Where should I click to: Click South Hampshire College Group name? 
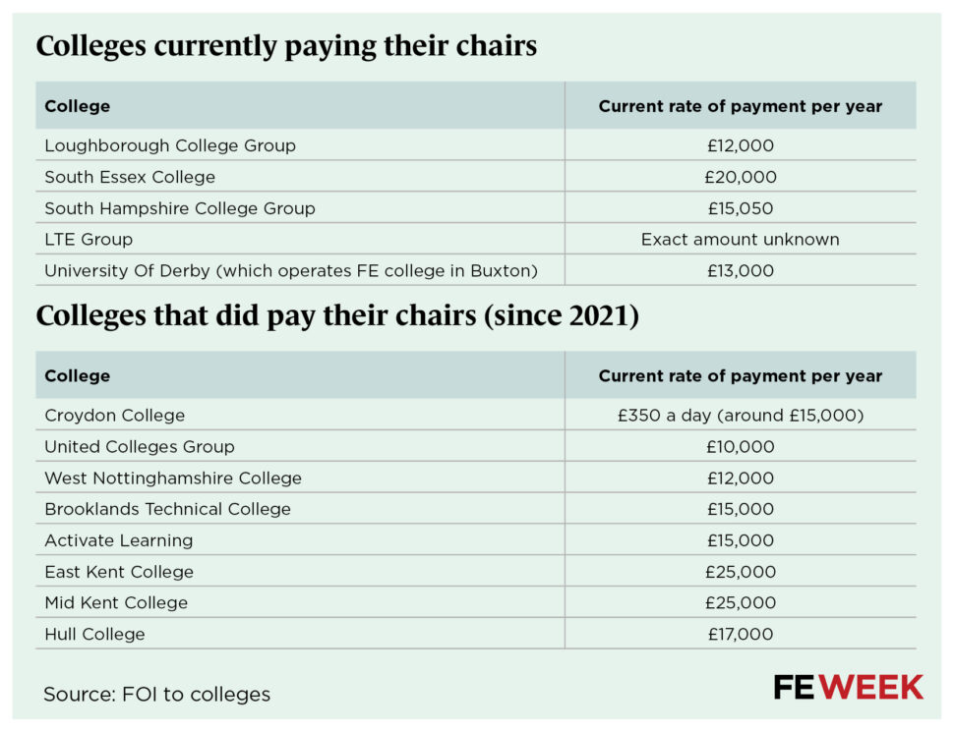180,208
